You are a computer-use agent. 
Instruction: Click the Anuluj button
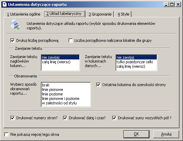tap(166, 134)
